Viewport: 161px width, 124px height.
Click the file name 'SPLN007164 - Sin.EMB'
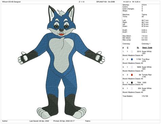pos(105,2)
